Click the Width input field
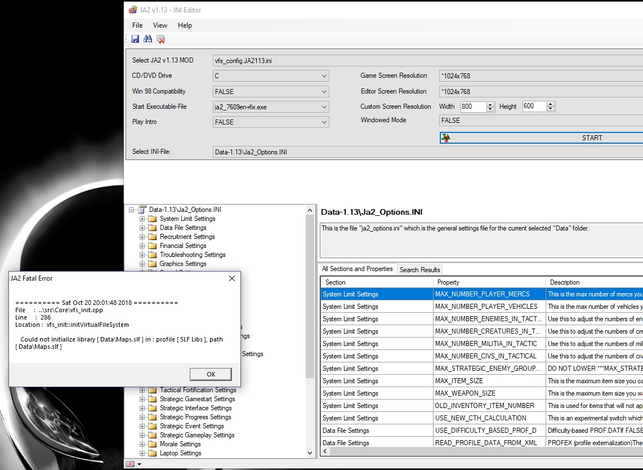 coord(473,107)
